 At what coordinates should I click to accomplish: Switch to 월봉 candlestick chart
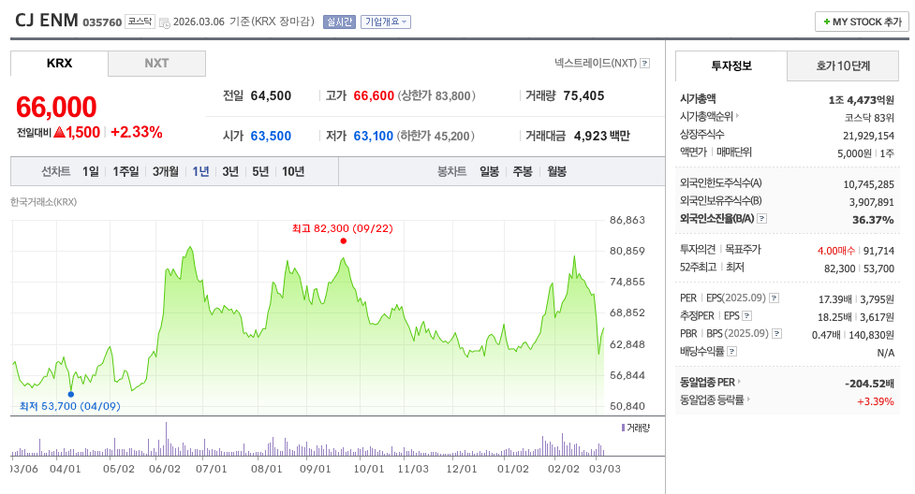[x=556, y=171]
